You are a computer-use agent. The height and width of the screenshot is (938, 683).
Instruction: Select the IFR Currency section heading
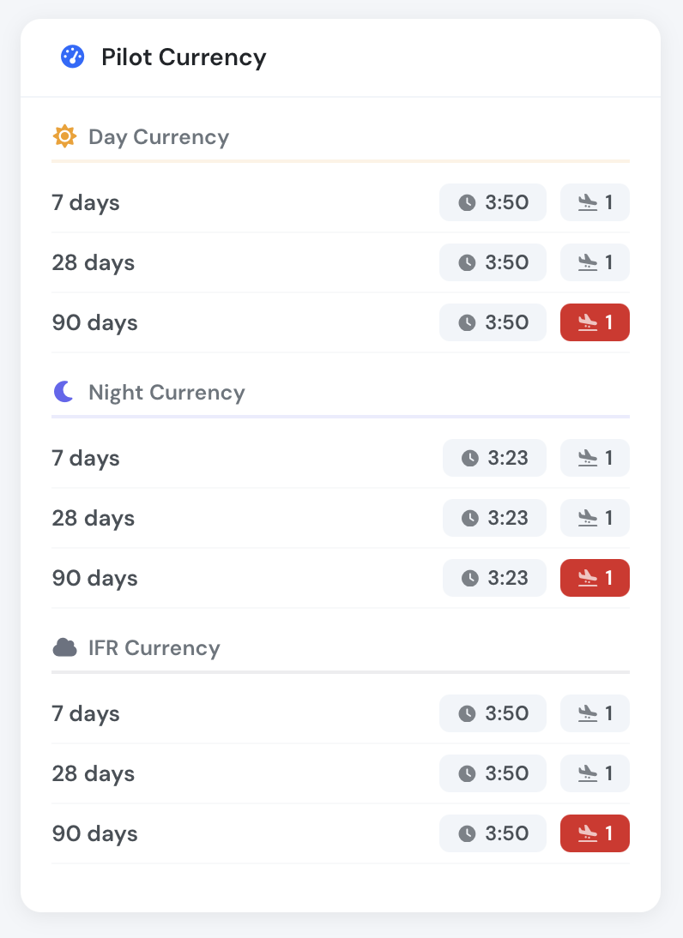pos(154,648)
